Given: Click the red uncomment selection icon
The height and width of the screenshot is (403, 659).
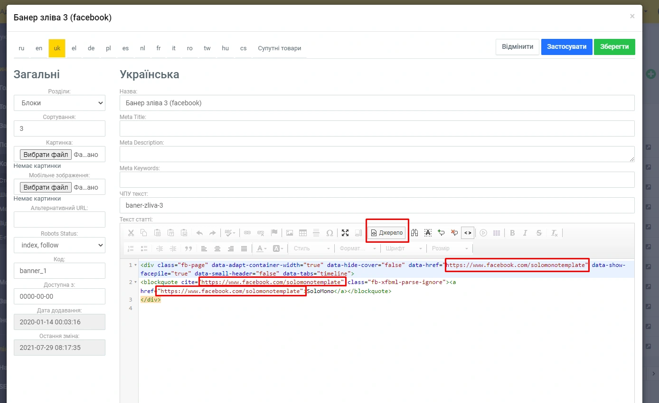Looking at the screenshot, I should [454, 233].
